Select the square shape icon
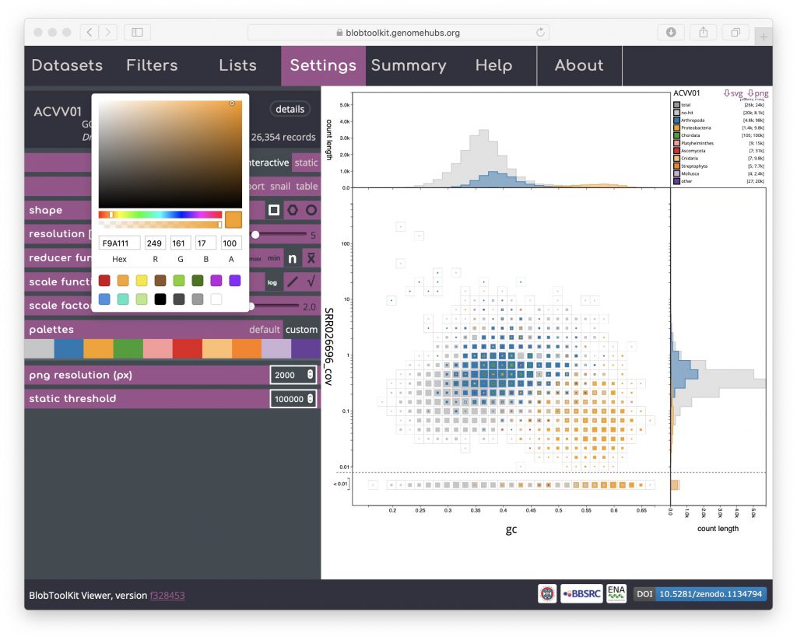The height and width of the screenshot is (640, 797). coord(274,210)
